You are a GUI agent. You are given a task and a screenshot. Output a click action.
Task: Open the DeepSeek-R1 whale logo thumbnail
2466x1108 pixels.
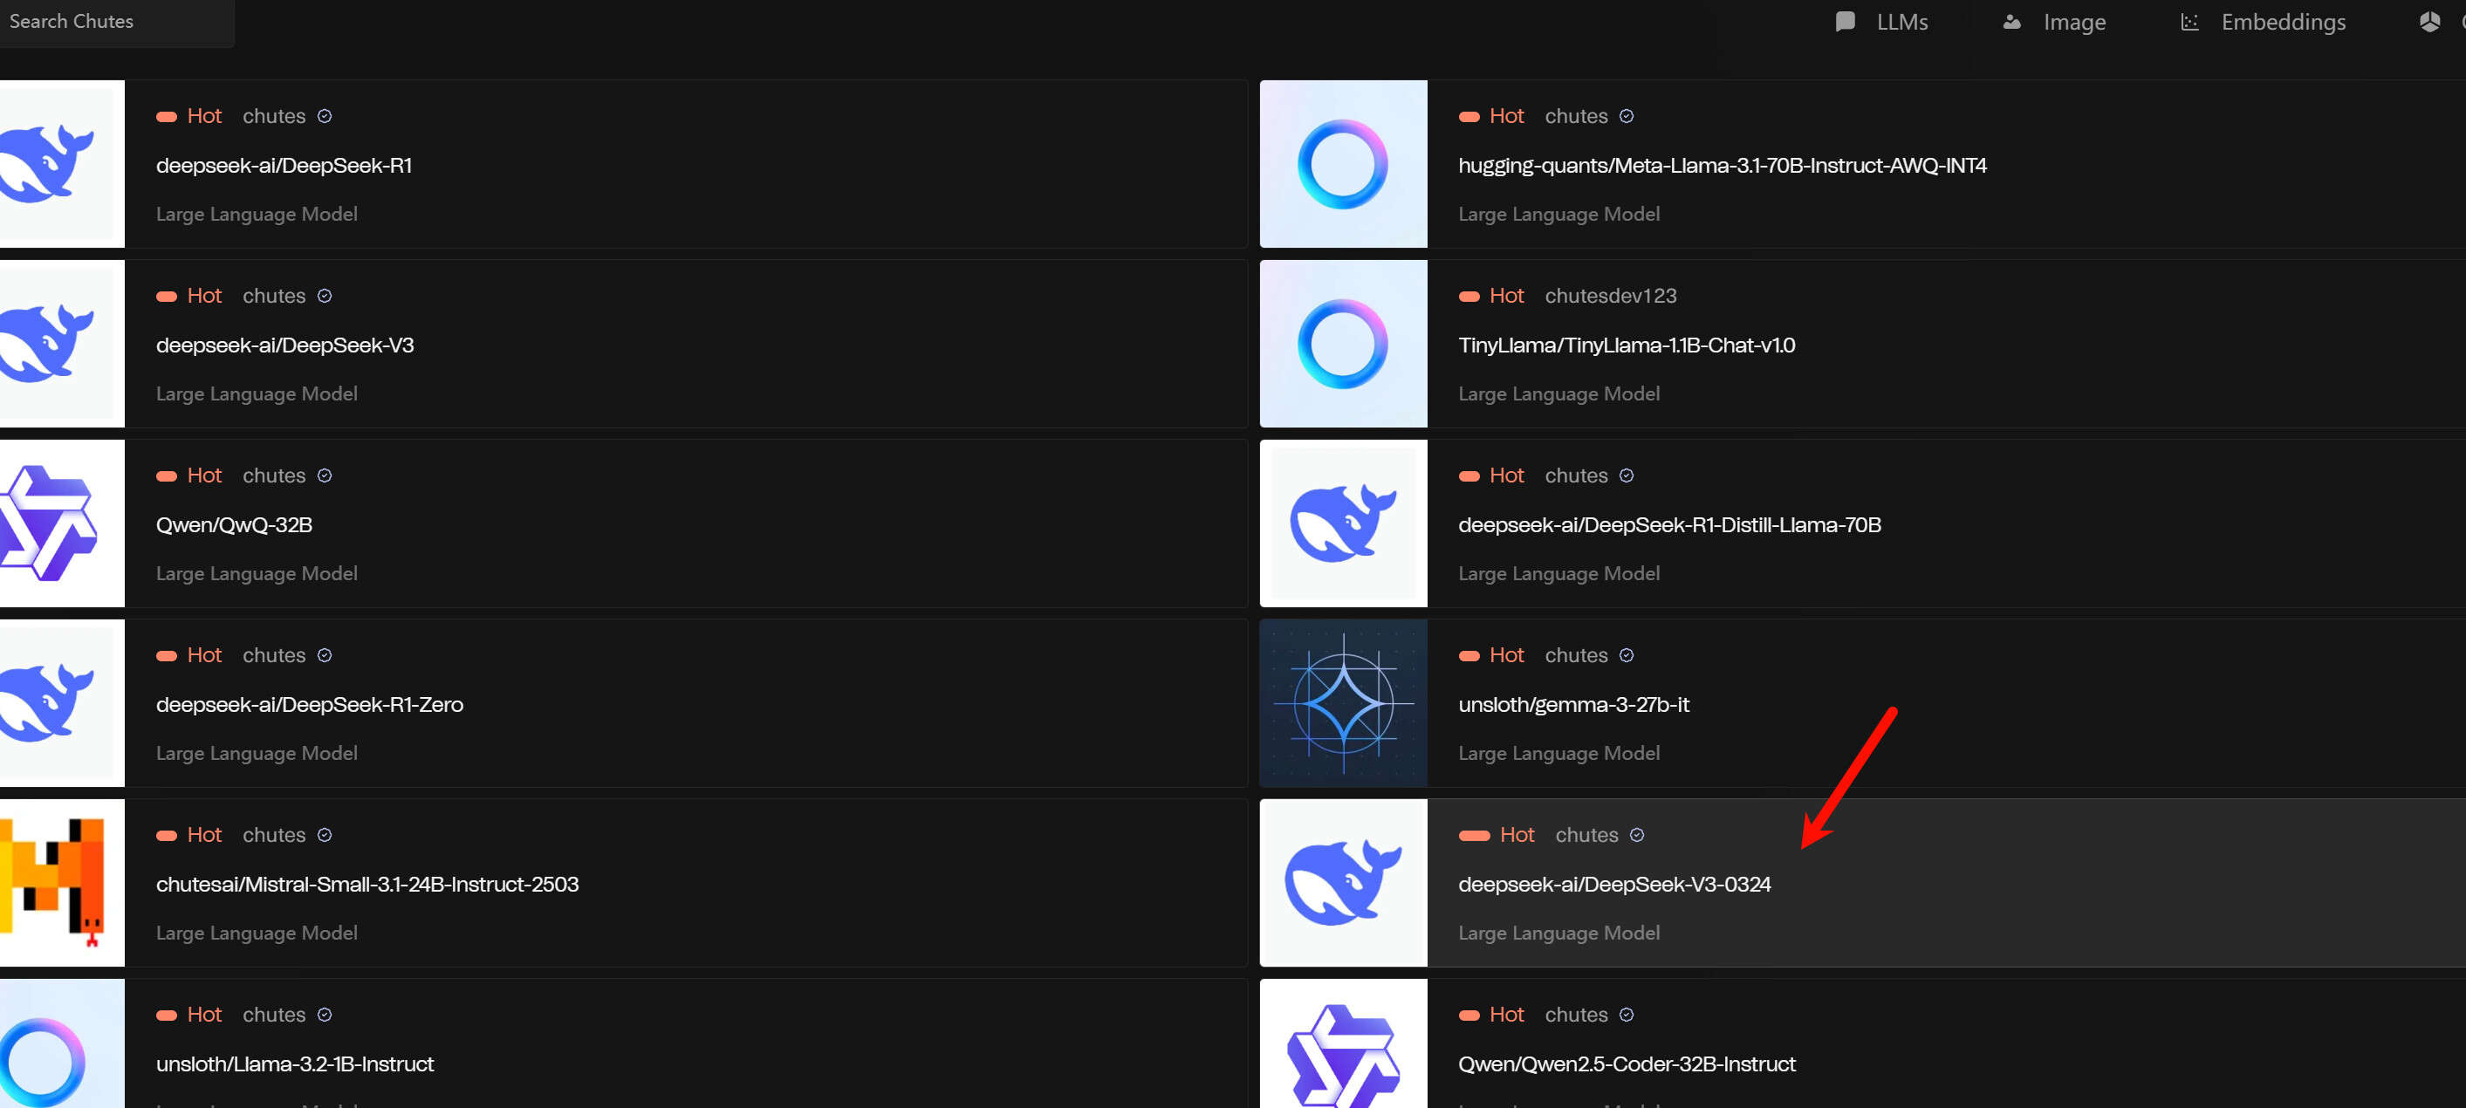62,164
